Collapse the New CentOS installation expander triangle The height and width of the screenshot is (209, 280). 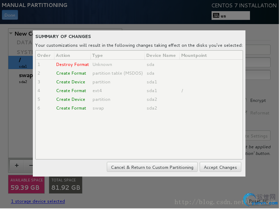click(11, 33)
